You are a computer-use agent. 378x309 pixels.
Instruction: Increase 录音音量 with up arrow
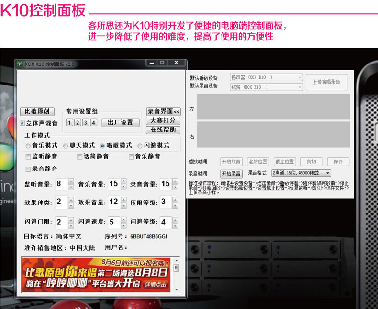tap(175, 181)
